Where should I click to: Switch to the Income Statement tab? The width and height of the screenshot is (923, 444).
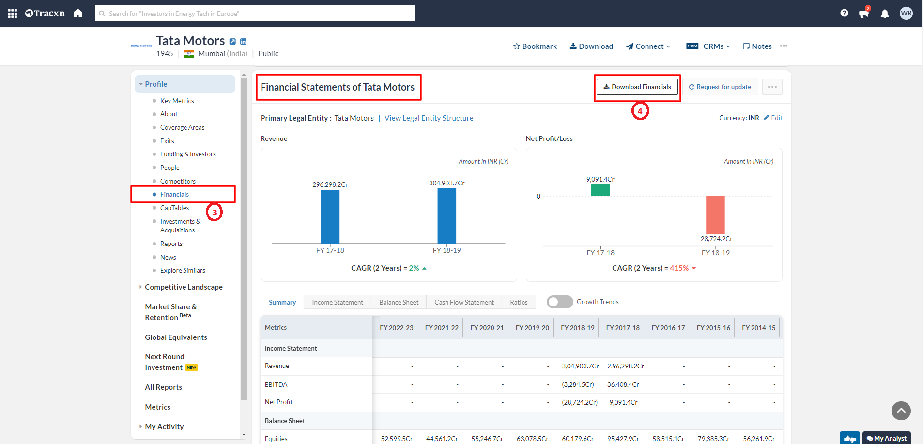tap(338, 302)
